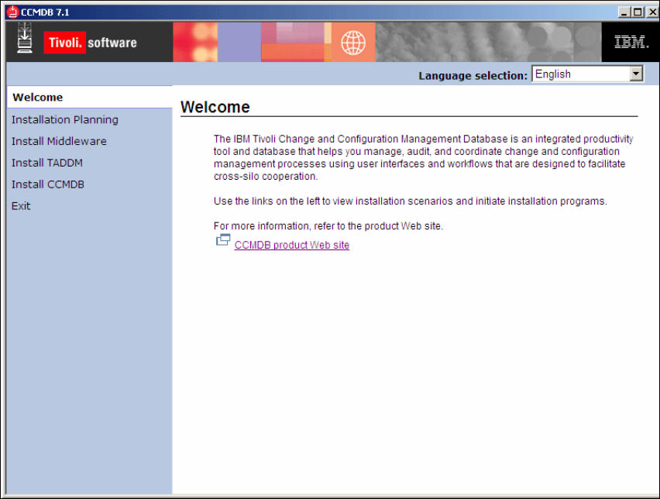Image resolution: width=660 pixels, height=499 pixels.
Task: Close the CCMDB 7.1 window
Action: click(652, 12)
